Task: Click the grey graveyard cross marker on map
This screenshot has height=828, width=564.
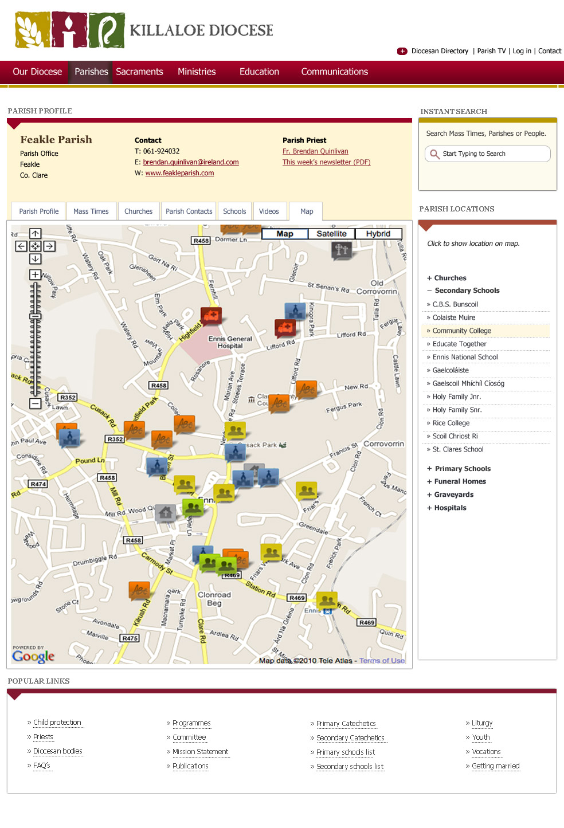Action: click(341, 250)
